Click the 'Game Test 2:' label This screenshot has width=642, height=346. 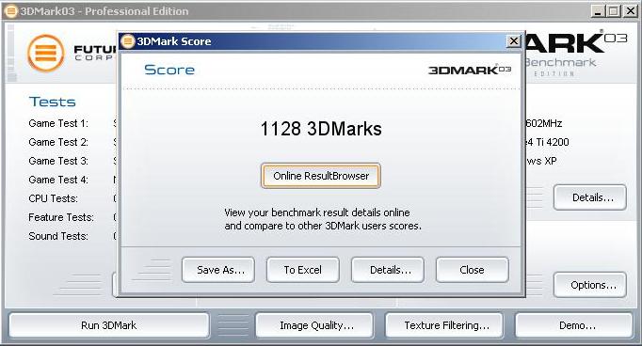point(58,142)
